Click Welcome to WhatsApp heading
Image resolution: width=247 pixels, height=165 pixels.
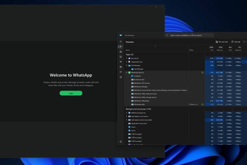coord(71,75)
